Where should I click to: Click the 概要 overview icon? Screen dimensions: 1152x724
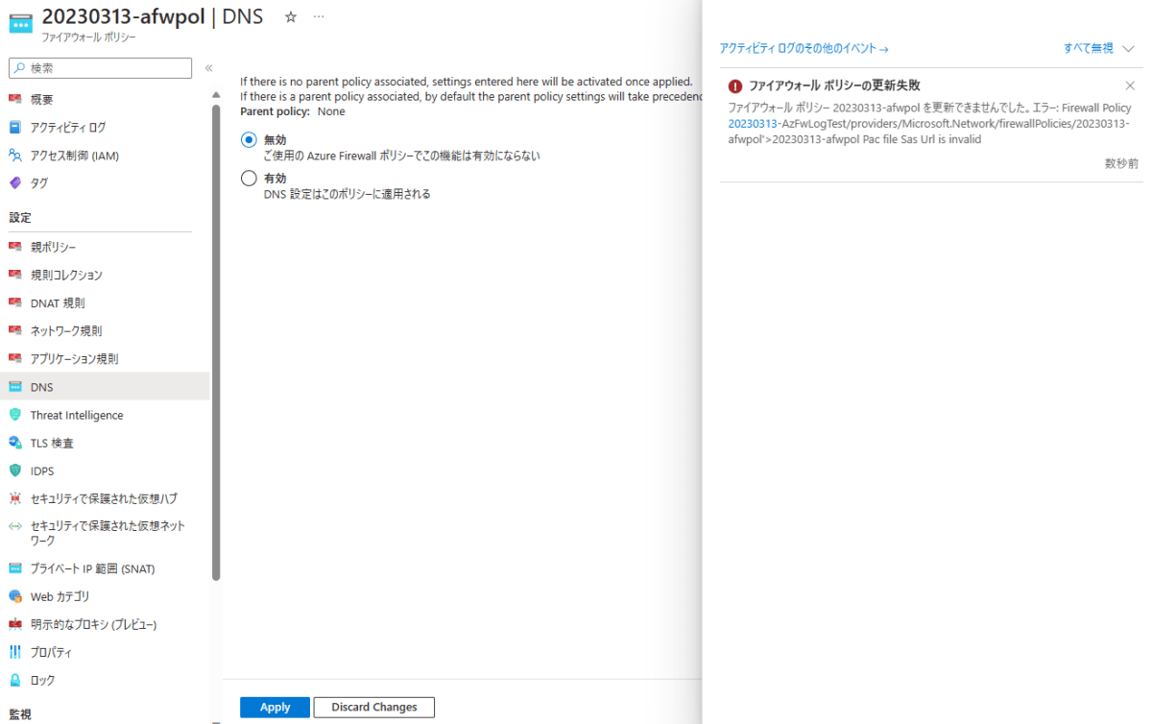14,99
